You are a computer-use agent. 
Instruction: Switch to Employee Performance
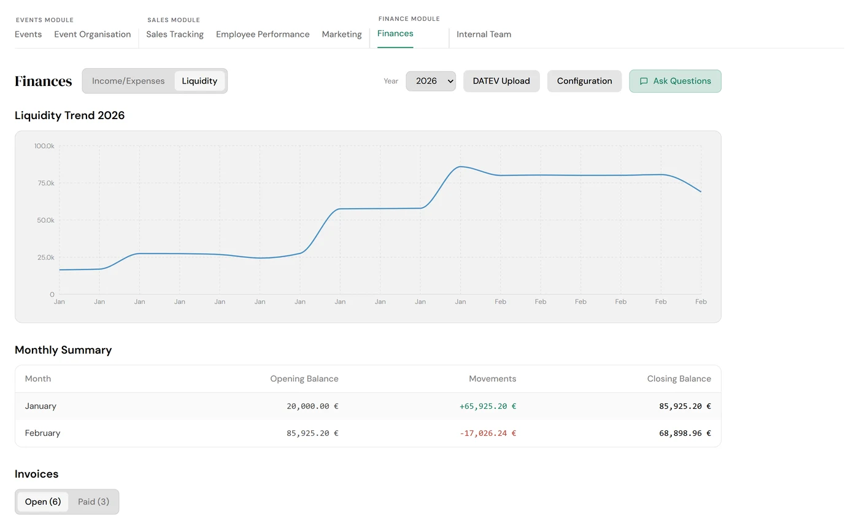(x=263, y=34)
